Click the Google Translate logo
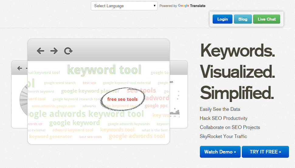The image size is (295, 168). [191, 6]
